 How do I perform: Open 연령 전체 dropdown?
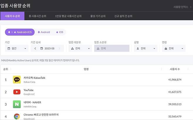click(174, 49)
